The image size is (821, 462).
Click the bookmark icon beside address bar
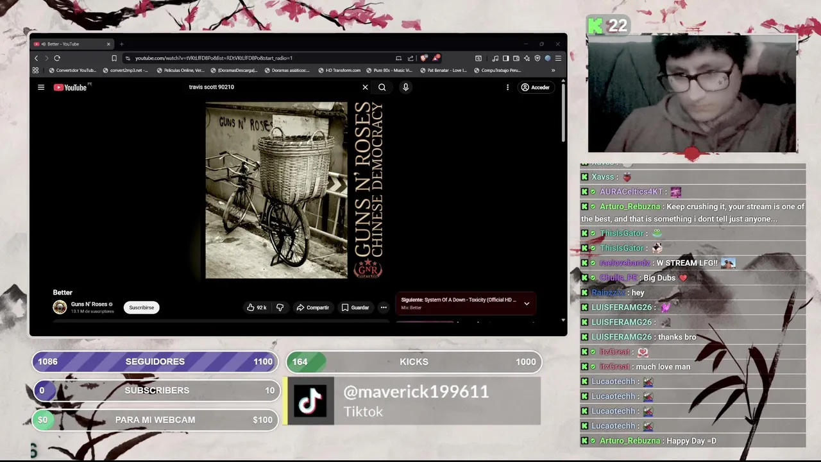click(114, 58)
